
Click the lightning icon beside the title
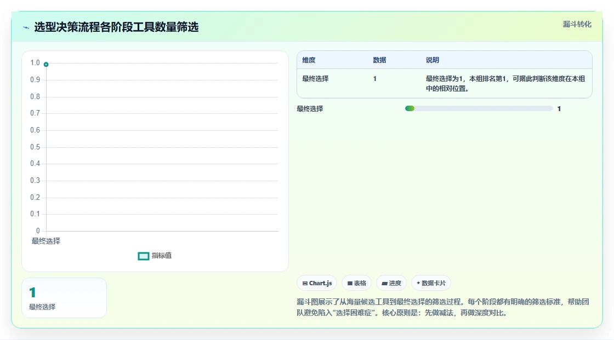tap(26, 27)
